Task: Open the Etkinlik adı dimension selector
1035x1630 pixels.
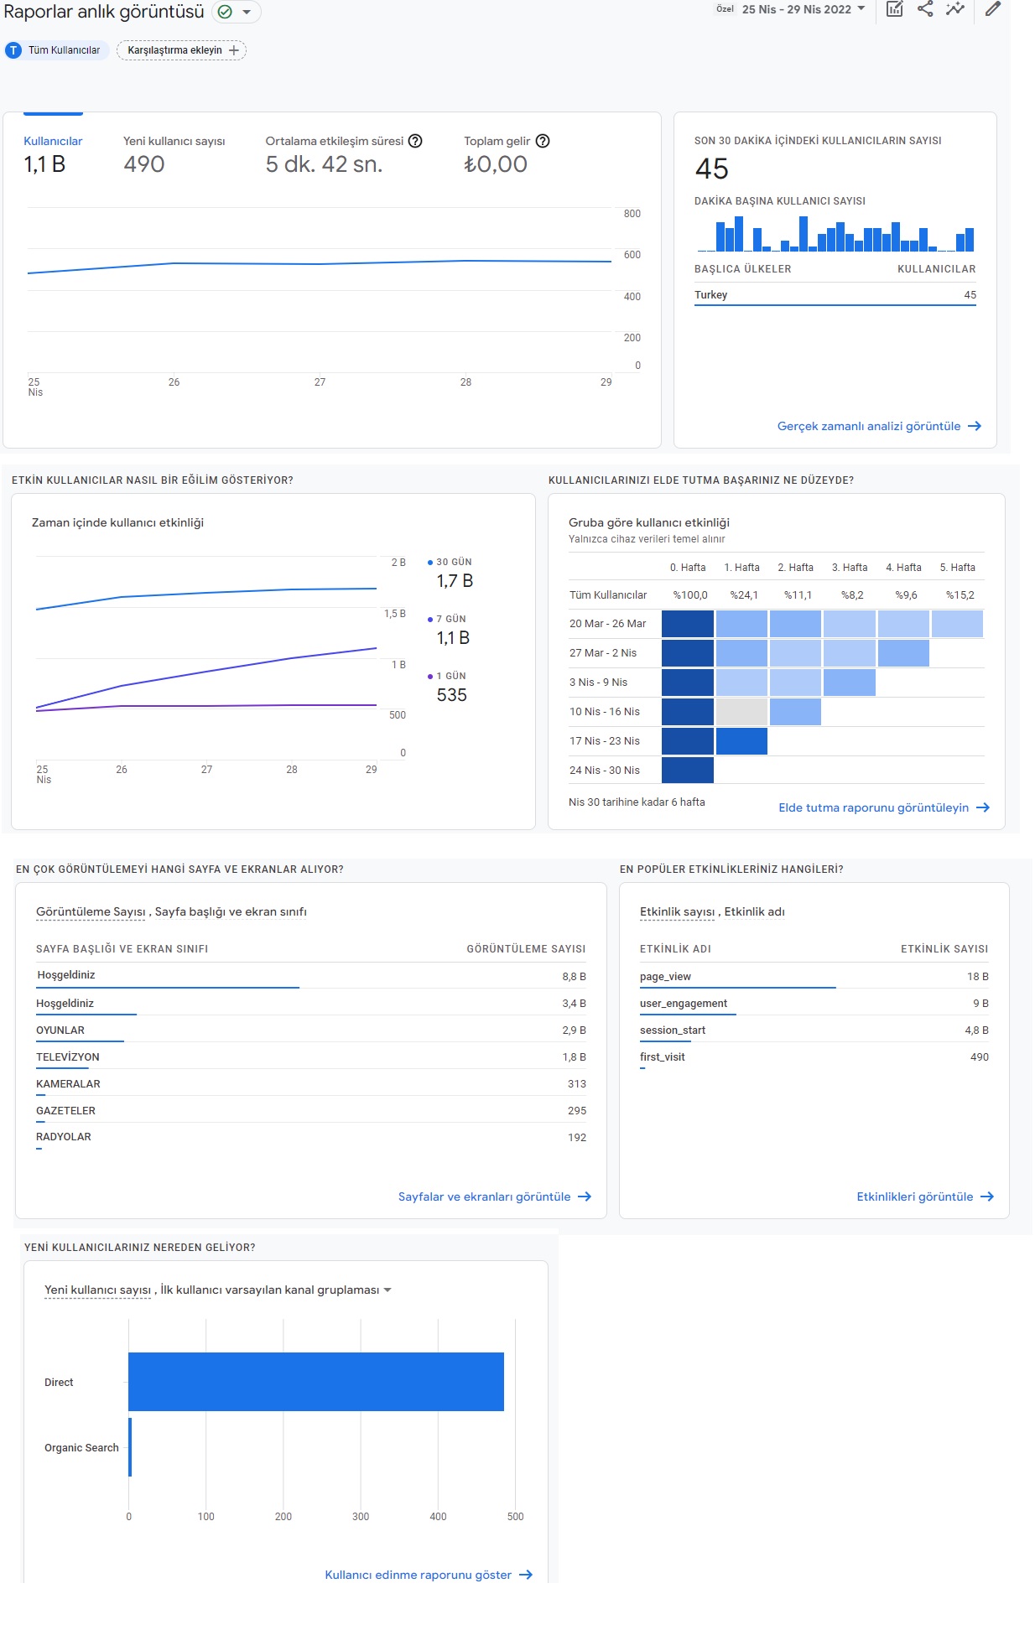Action: point(755,911)
